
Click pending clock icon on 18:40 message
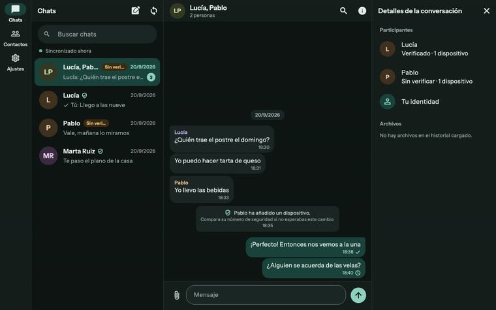(x=358, y=273)
